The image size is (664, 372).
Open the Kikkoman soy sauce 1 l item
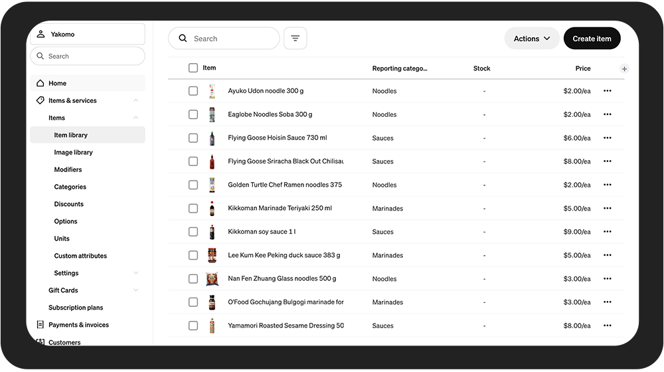coord(262,231)
